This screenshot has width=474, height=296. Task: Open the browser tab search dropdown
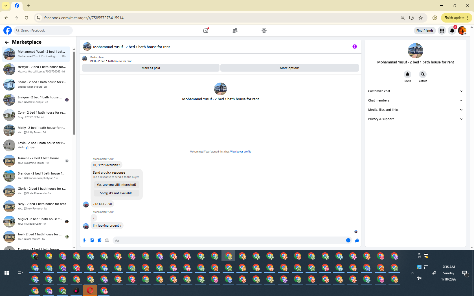pyautogui.click(x=6, y=6)
